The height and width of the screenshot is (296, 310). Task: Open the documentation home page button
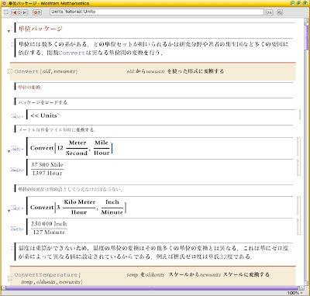pyautogui.click(x=37, y=12)
